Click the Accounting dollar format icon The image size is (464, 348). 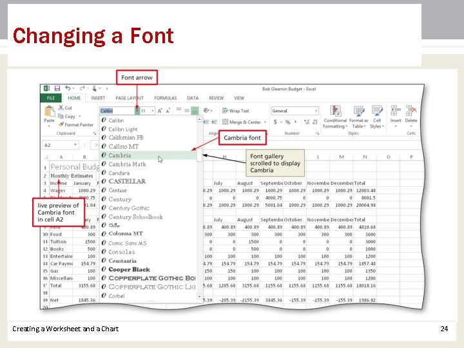tap(275, 122)
